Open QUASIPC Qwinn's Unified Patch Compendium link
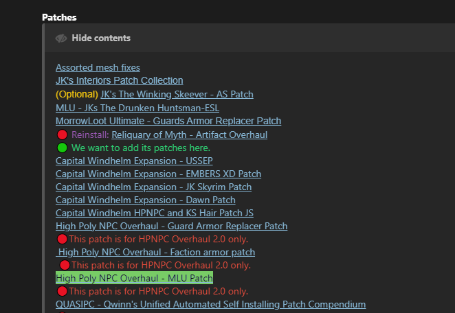Screen dimensions: 455x313 click(x=211, y=304)
